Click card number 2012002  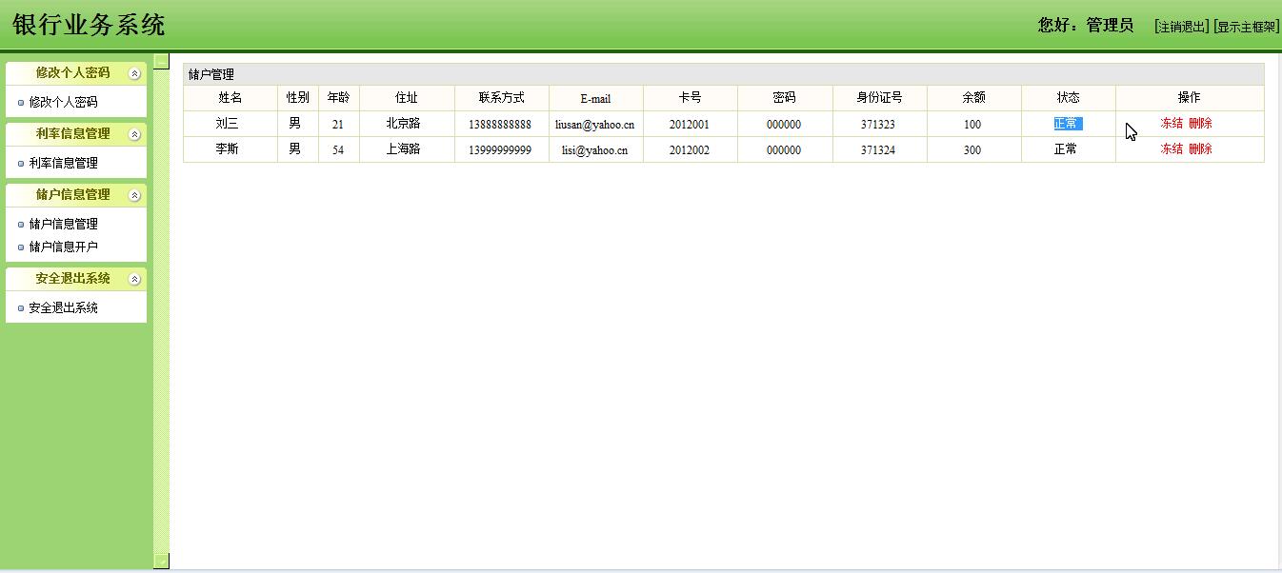pos(690,150)
